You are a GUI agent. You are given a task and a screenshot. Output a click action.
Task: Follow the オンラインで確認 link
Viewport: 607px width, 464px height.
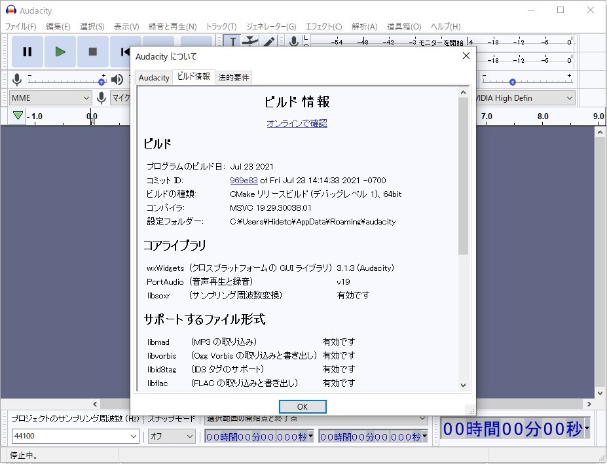coord(297,123)
